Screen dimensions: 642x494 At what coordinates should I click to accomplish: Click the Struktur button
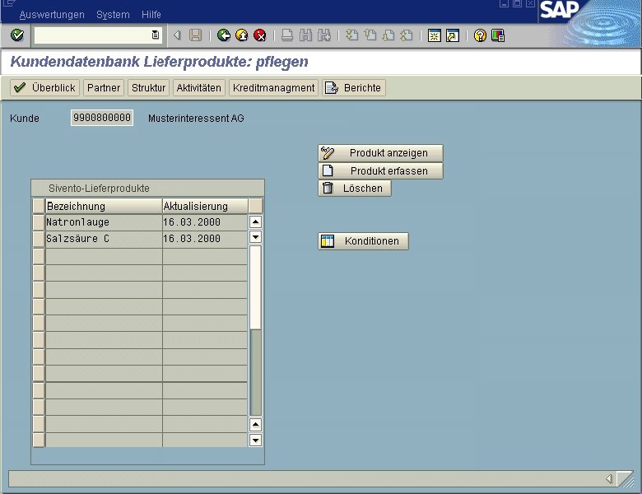pos(148,87)
